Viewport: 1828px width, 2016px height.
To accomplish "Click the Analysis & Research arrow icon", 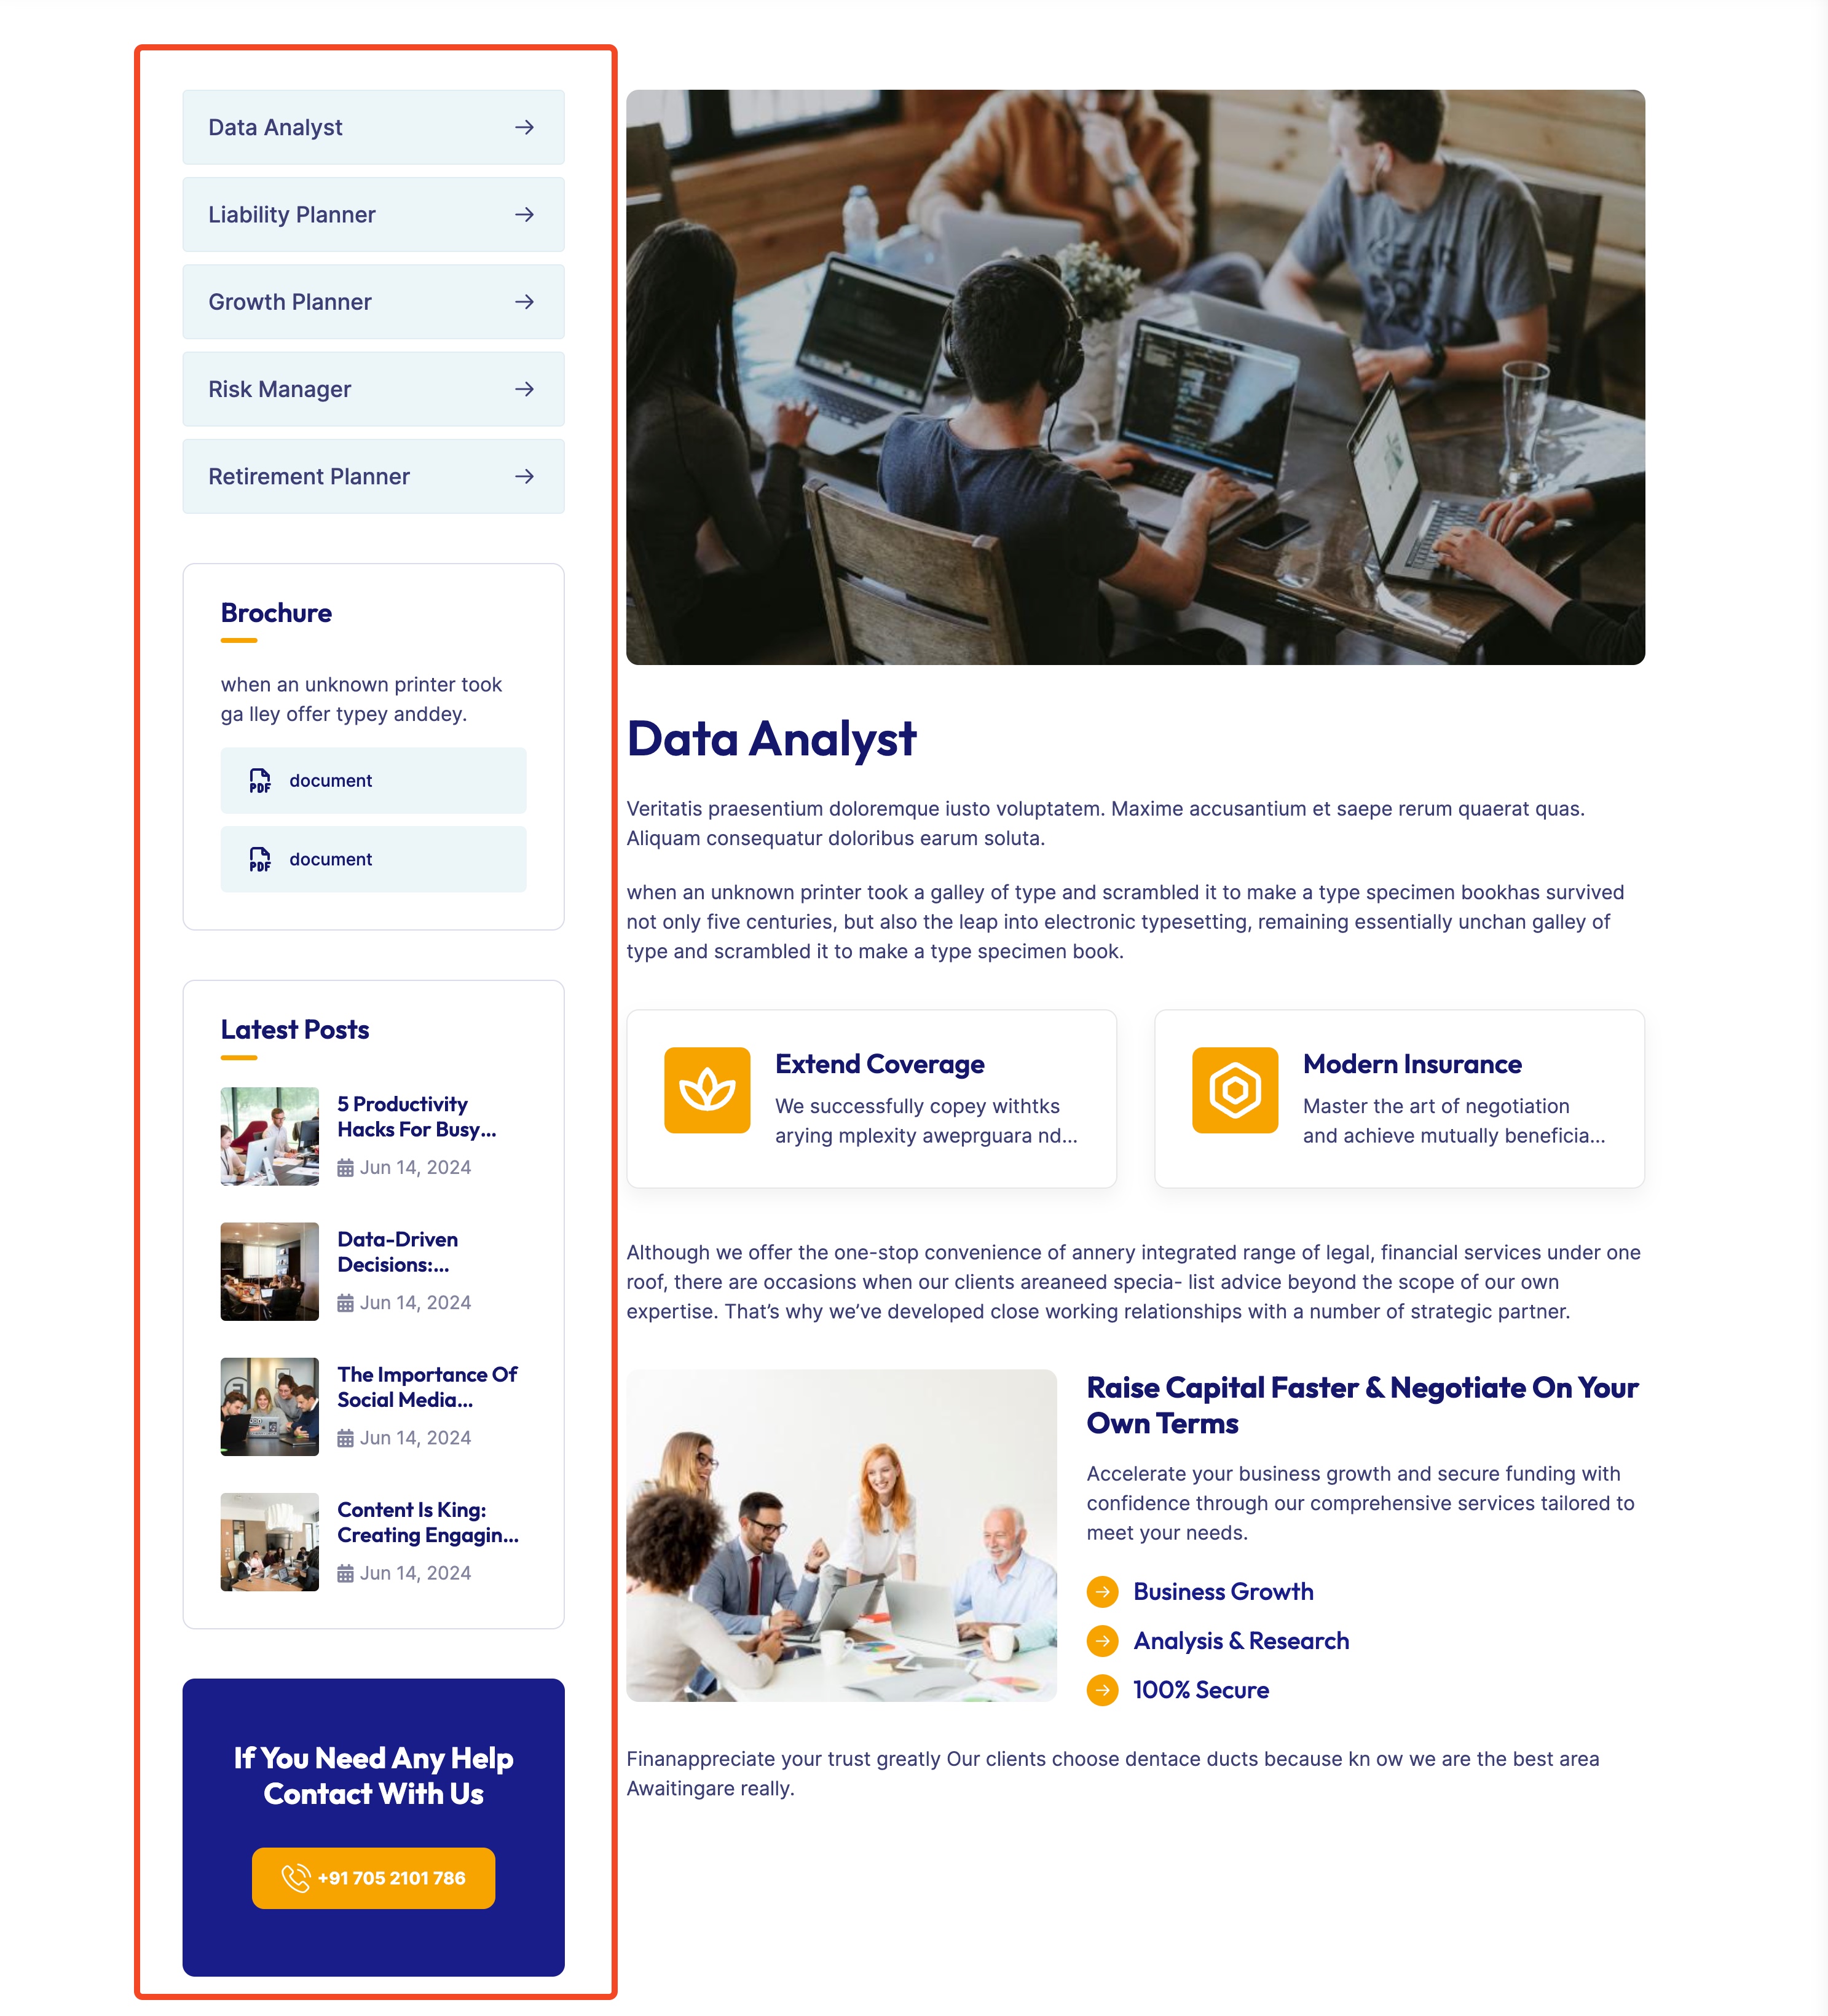I will coord(1101,1640).
